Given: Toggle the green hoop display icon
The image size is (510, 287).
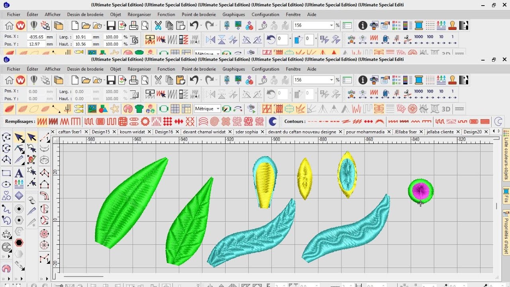Looking at the screenshot, I should pyautogui.click(x=164, y=109).
